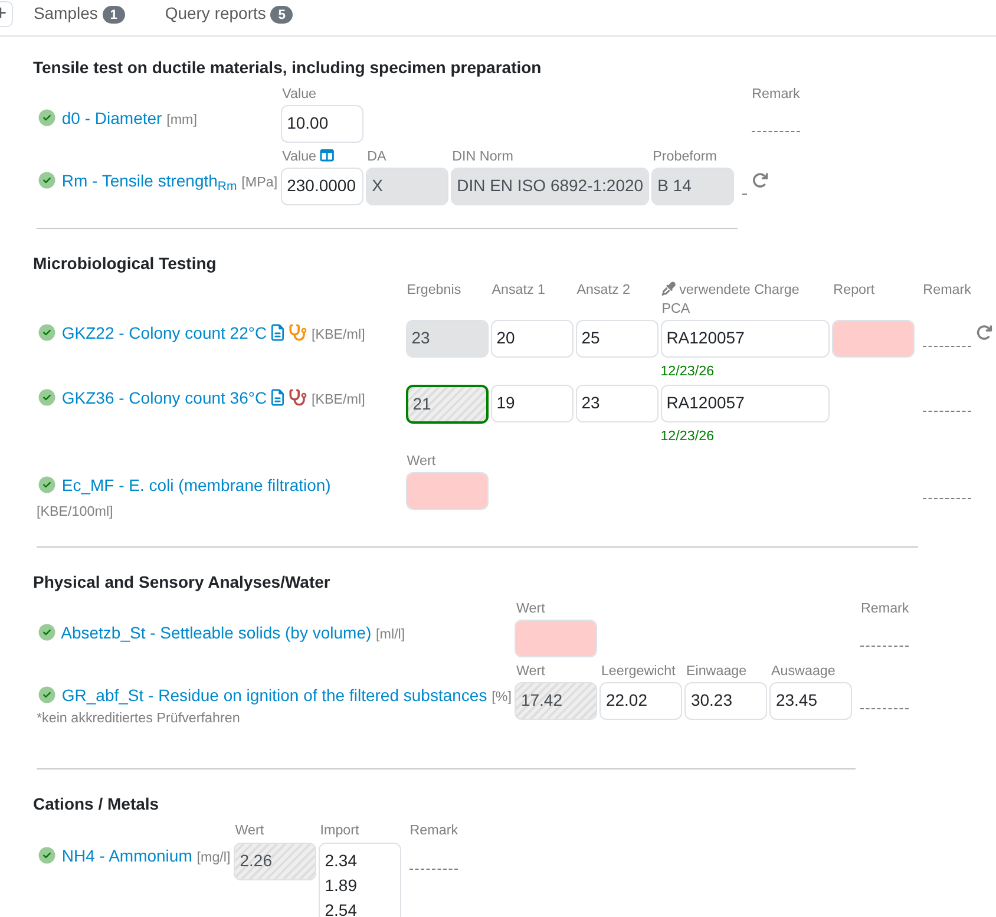
Task: Toggle the green check status for Ec_MF
Action: [x=47, y=485]
